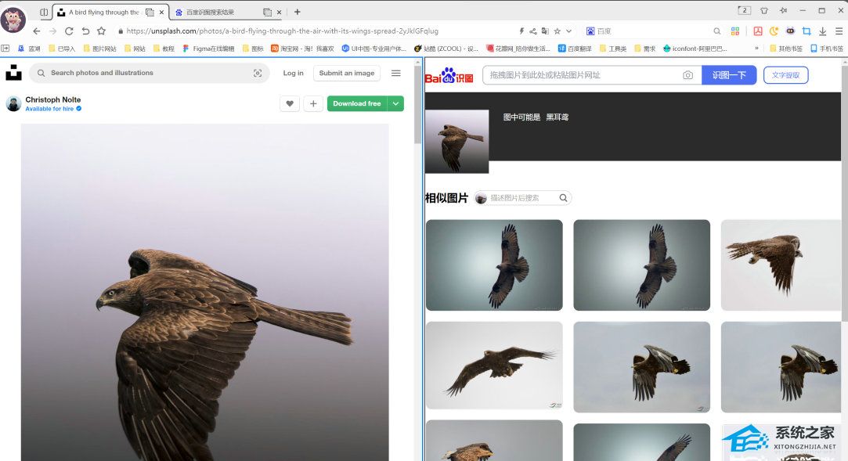The image size is (848, 461).
Task: Click the browser address bar URL
Action: click(x=282, y=31)
